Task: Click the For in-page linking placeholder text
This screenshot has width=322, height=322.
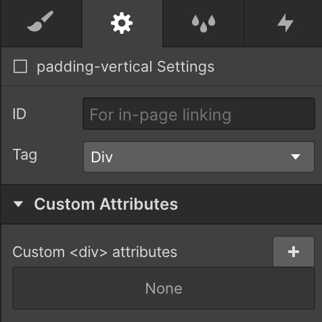Action: [160, 115]
